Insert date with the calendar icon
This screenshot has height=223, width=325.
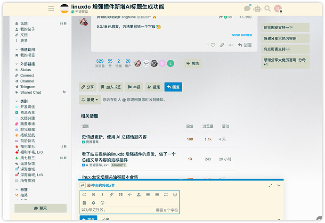pos(84,203)
